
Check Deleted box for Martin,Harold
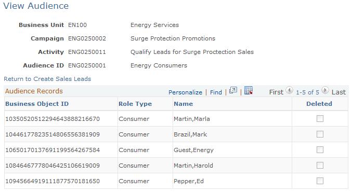coord(320,166)
